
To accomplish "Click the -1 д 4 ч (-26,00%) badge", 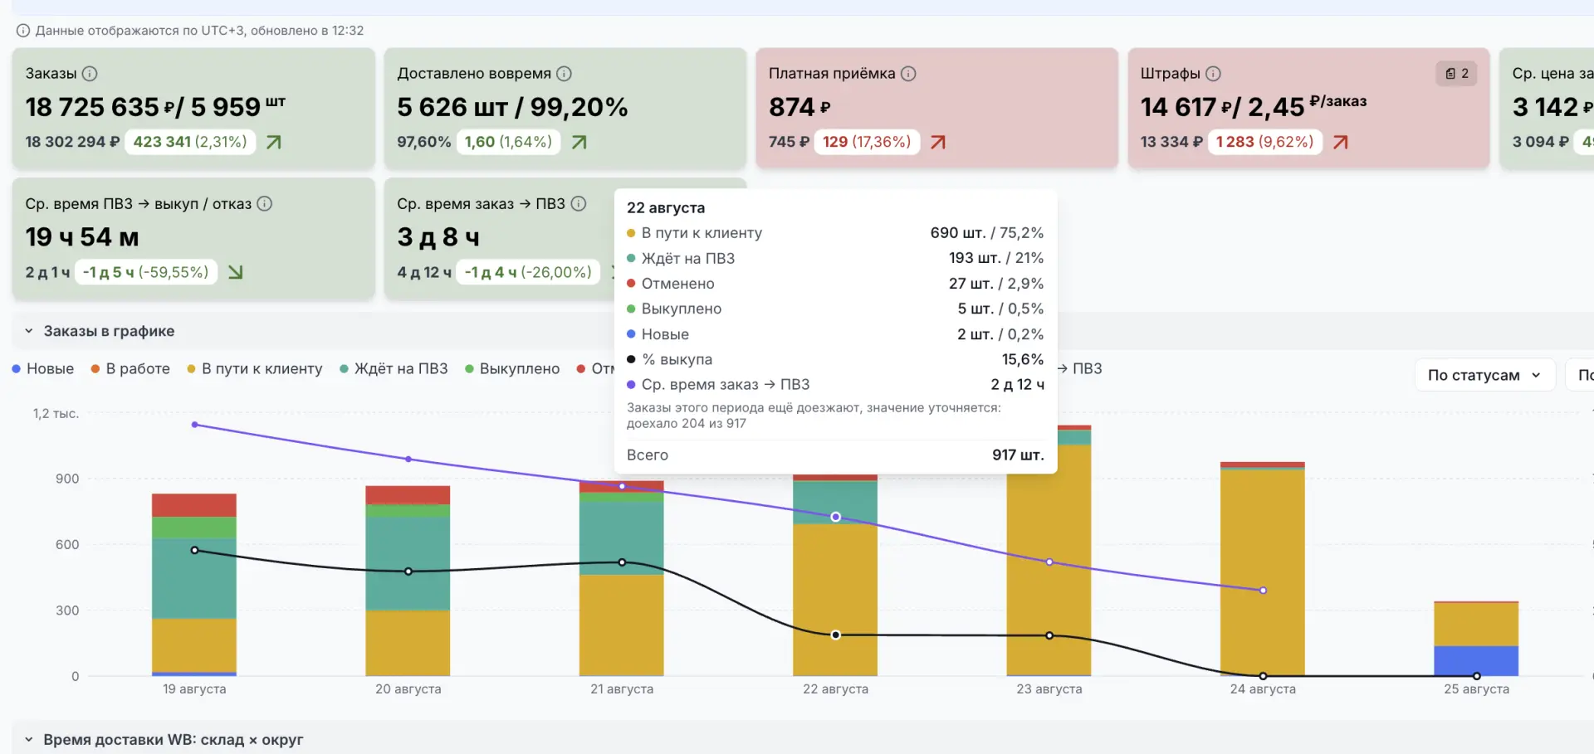I will click(528, 272).
